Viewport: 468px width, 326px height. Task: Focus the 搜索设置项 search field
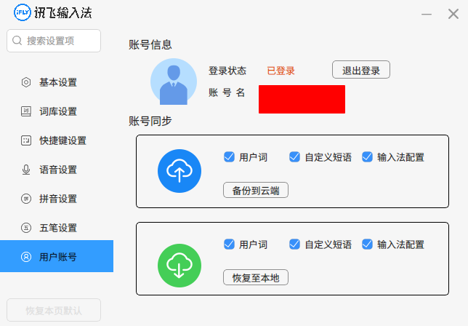coord(54,41)
